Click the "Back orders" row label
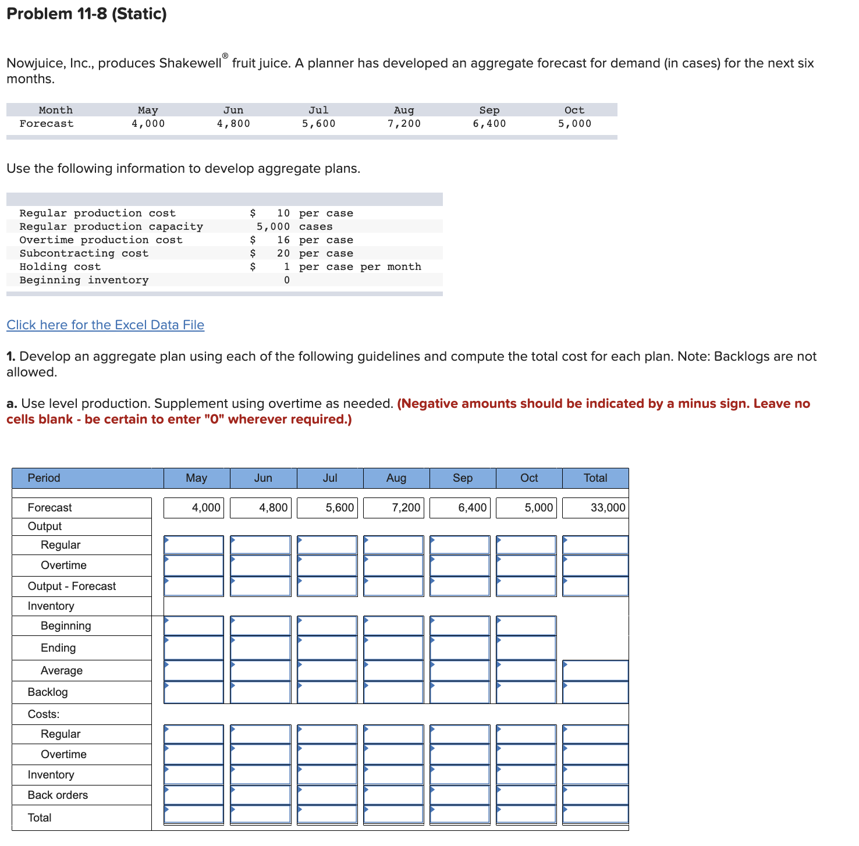The width and height of the screenshot is (859, 846). (58, 795)
